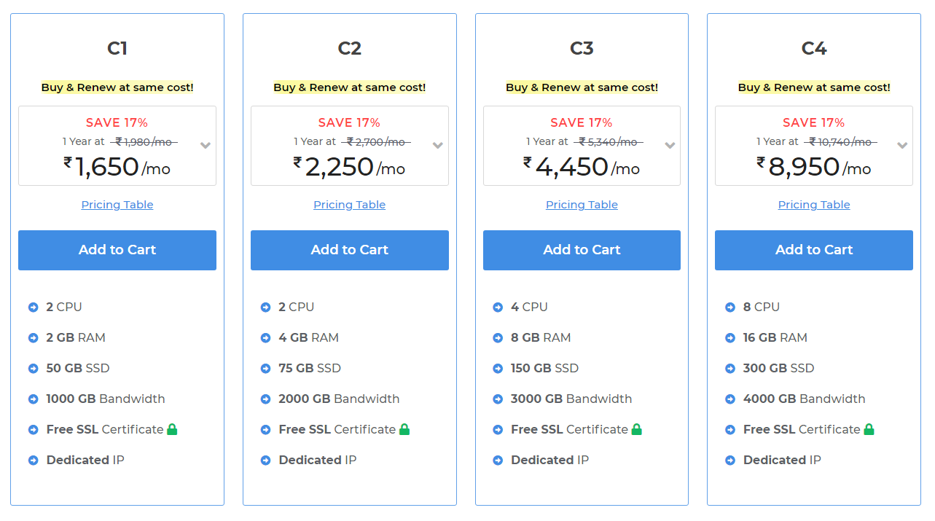Click the green SSL lock icon in C4
Screen dimensions: 935x521
coord(869,429)
